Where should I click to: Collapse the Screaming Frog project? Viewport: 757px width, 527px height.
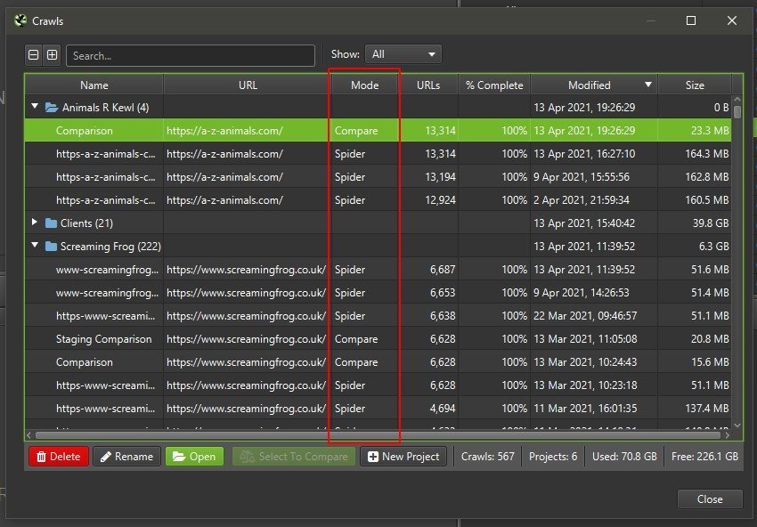[x=36, y=247]
